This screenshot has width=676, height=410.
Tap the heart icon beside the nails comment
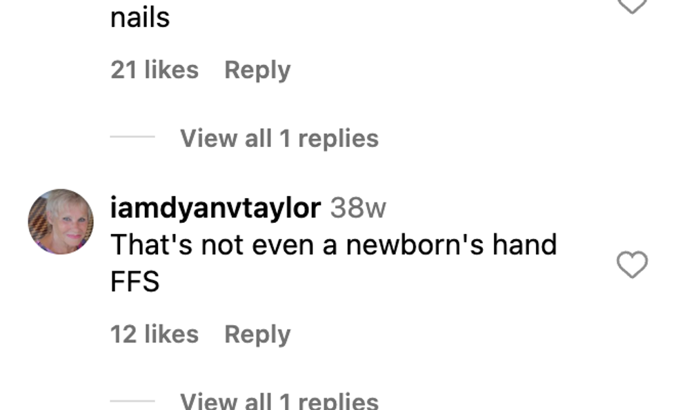(632, 6)
